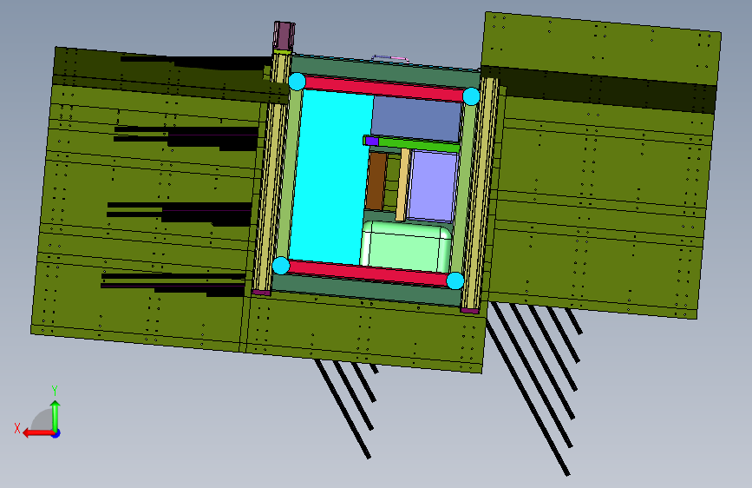
Task: Click the blue Z axis dot of the triad
Action: [x=56, y=433]
